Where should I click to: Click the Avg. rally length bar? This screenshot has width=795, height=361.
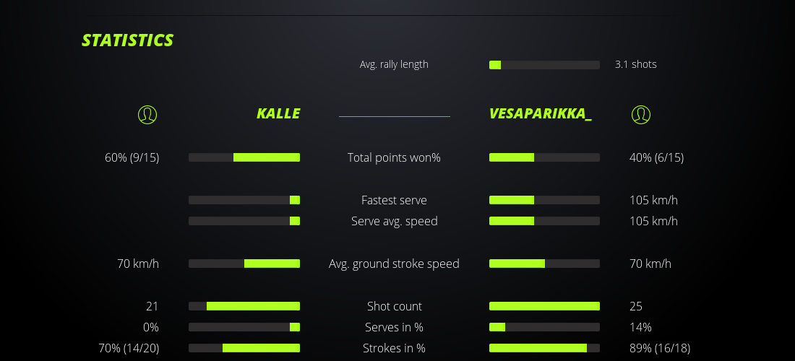click(544, 65)
